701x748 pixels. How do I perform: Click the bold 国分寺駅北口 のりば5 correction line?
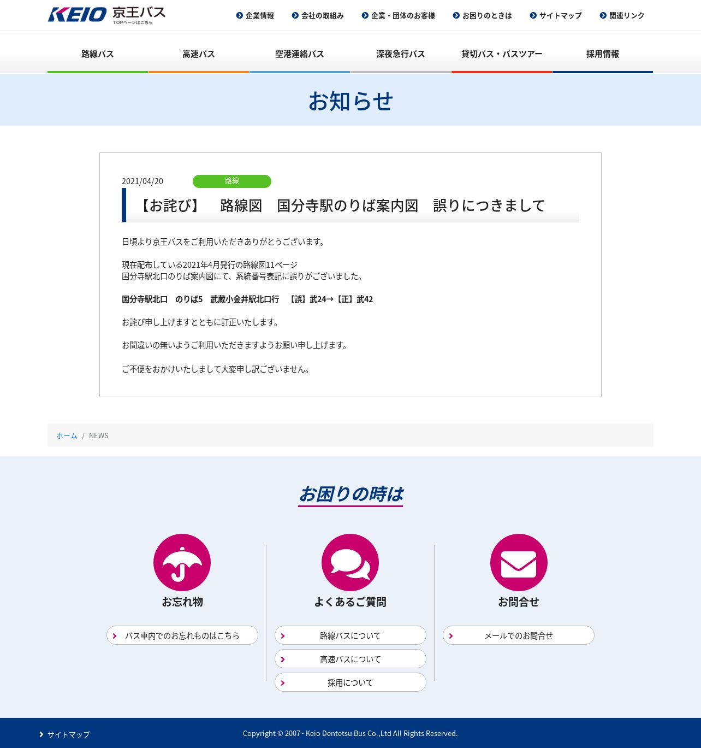[x=247, y=299]
